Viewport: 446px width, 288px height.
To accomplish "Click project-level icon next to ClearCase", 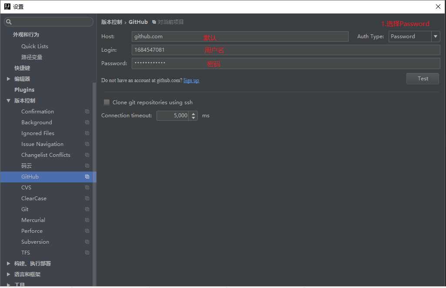I will [x=87, y=198].
